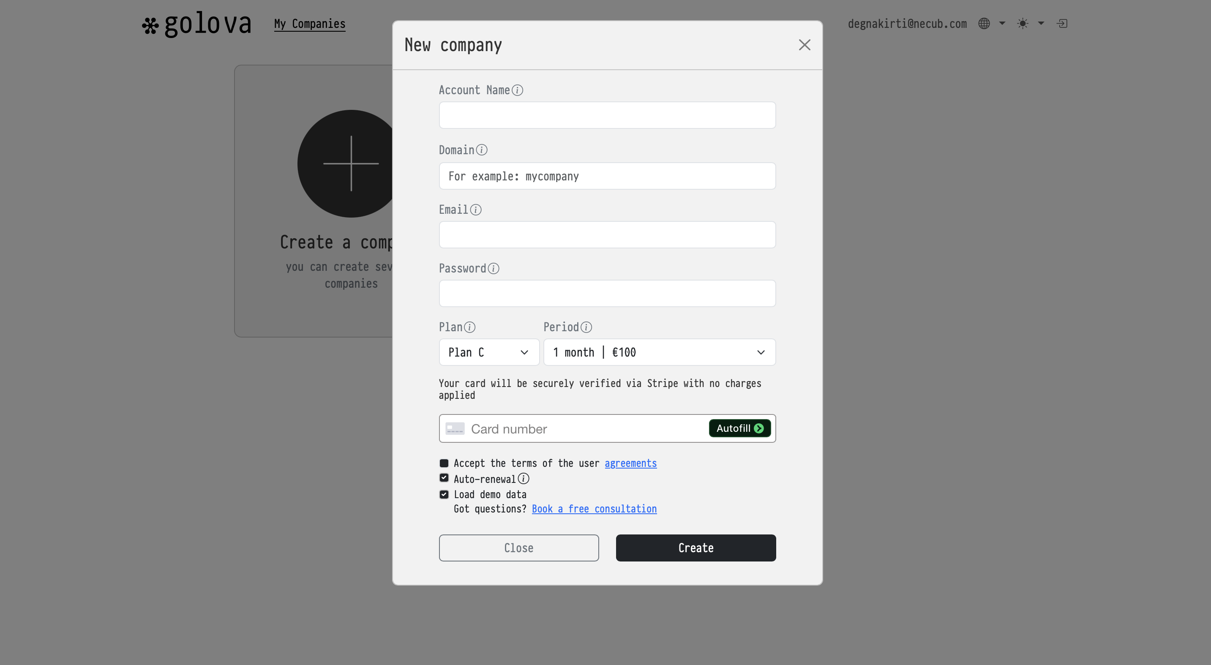Click the large plus create-company circle
The width and height of the screenshot is (1211, 665).
351,164
